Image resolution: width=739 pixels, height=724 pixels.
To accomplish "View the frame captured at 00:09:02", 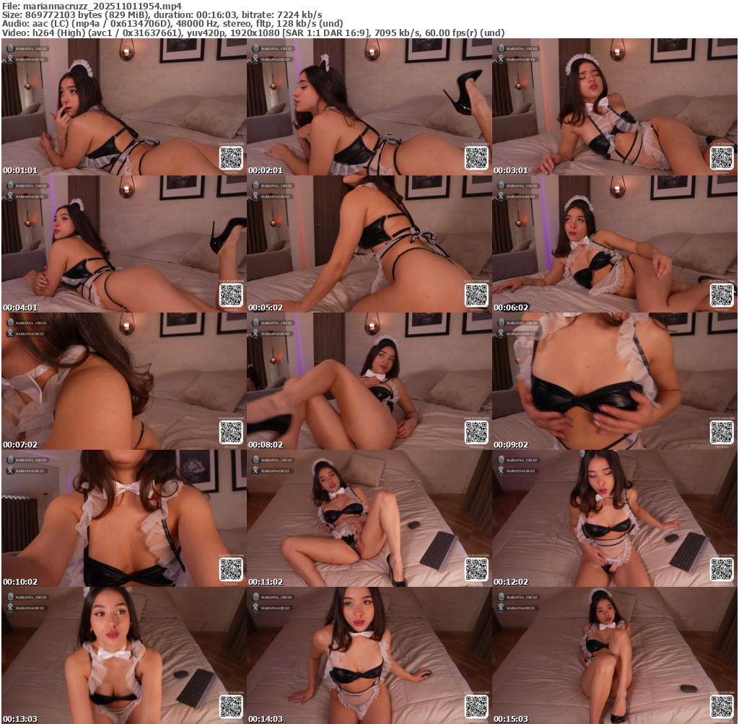I will [x=615, y=381].
